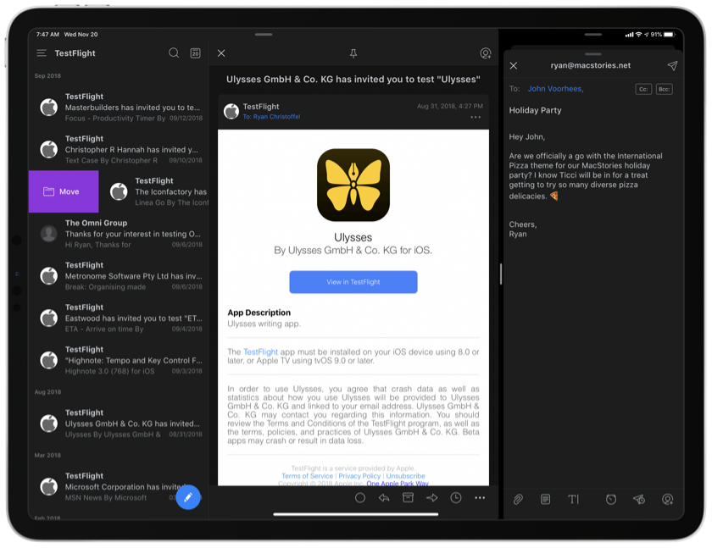Screen dimensions: 712x548
Task: Tap the TestFlight mailbox title
Action: [75, 53]
